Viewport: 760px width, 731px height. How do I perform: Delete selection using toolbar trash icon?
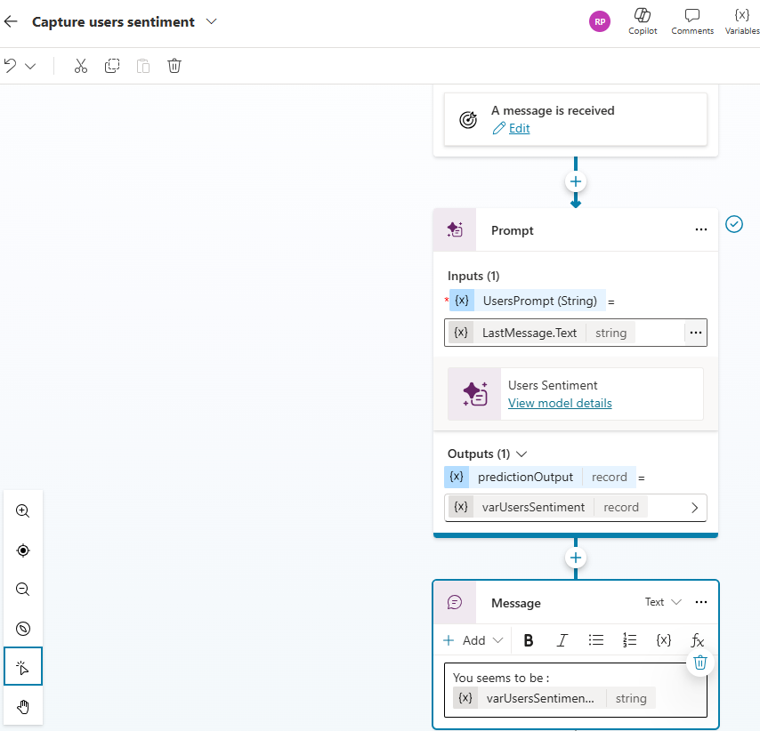pyautogui.click(x=174, y=66)
